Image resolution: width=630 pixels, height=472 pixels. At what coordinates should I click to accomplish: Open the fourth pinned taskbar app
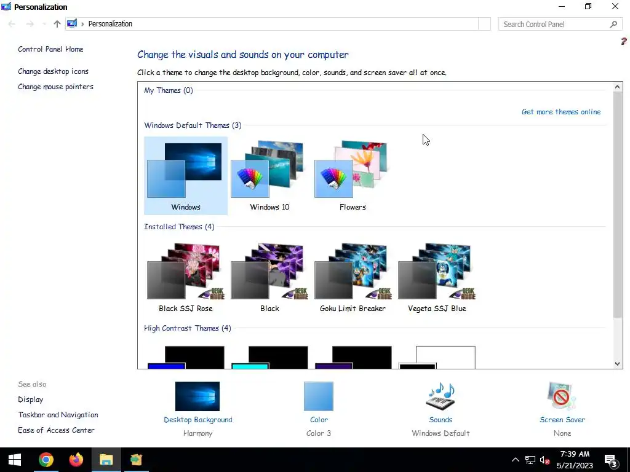(136, 460)
